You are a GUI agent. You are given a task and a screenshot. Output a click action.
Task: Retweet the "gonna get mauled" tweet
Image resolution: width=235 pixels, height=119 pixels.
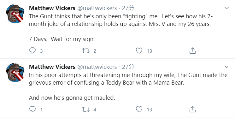[86, 110]
